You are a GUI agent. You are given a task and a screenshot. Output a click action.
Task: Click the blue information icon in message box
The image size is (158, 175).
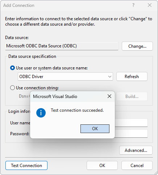(x=41, y=113)
